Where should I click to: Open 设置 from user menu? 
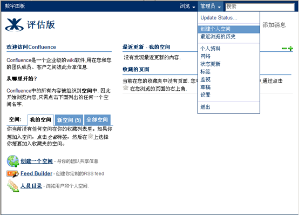coord(229,95)
